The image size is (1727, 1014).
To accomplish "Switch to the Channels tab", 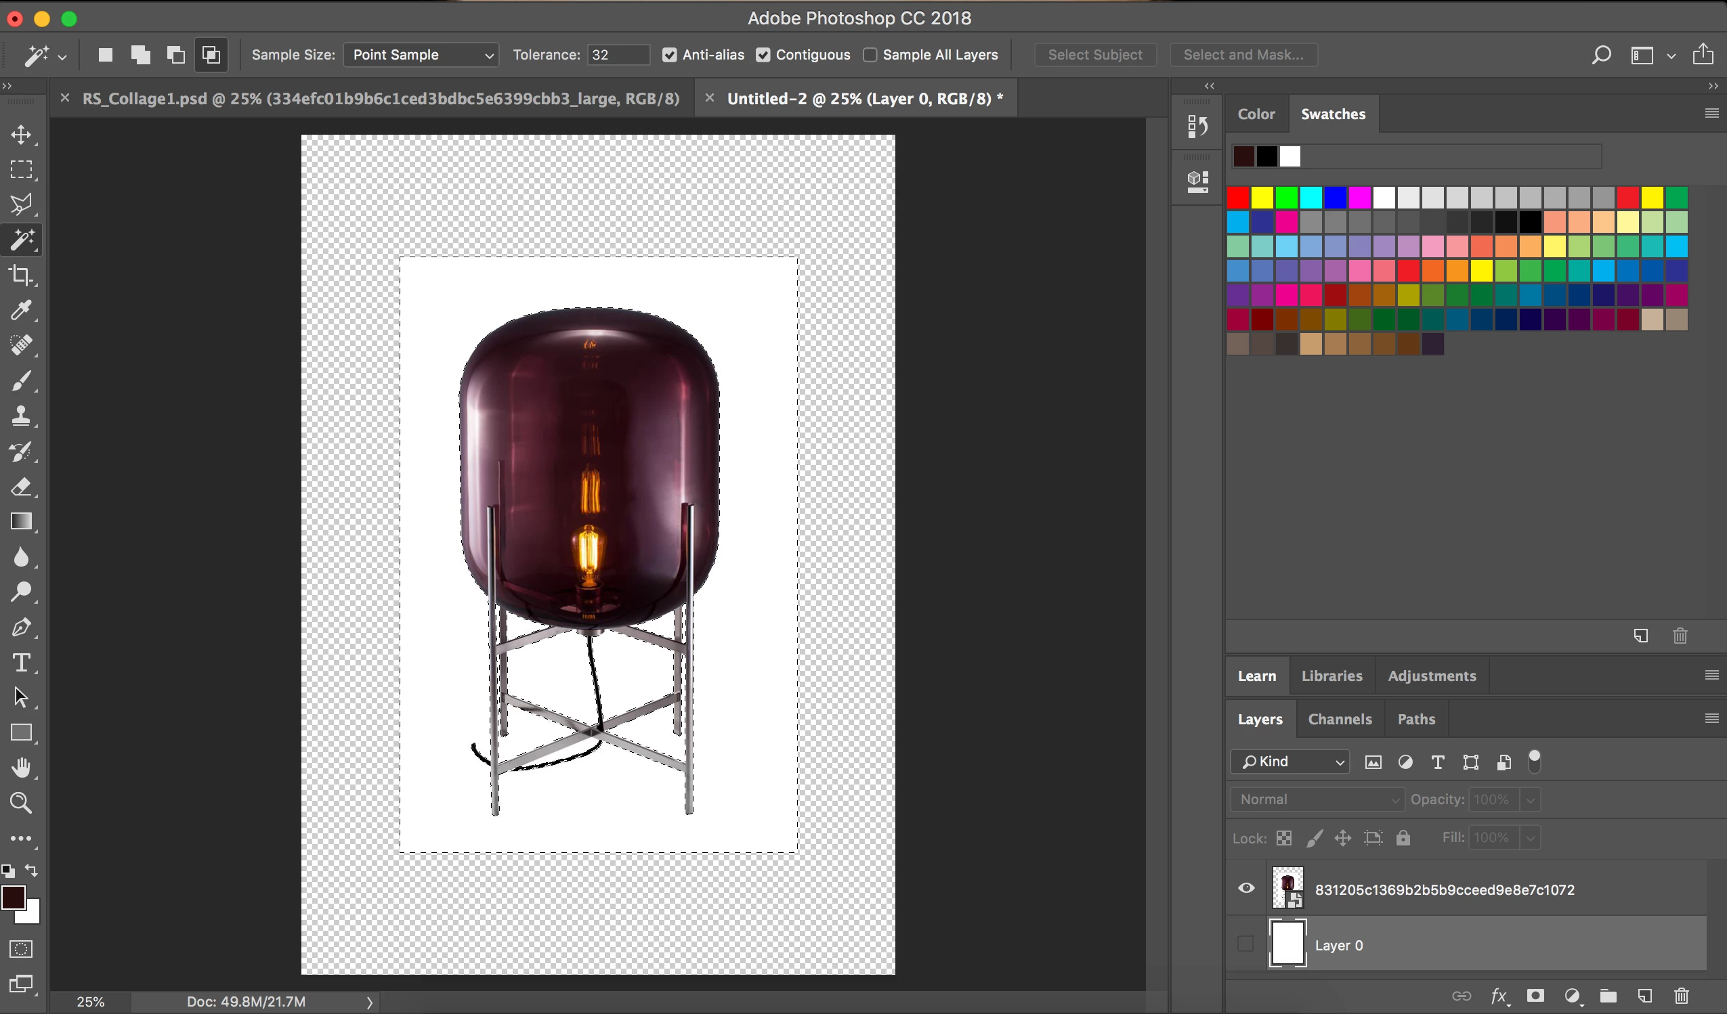I will pos(1339,720).
